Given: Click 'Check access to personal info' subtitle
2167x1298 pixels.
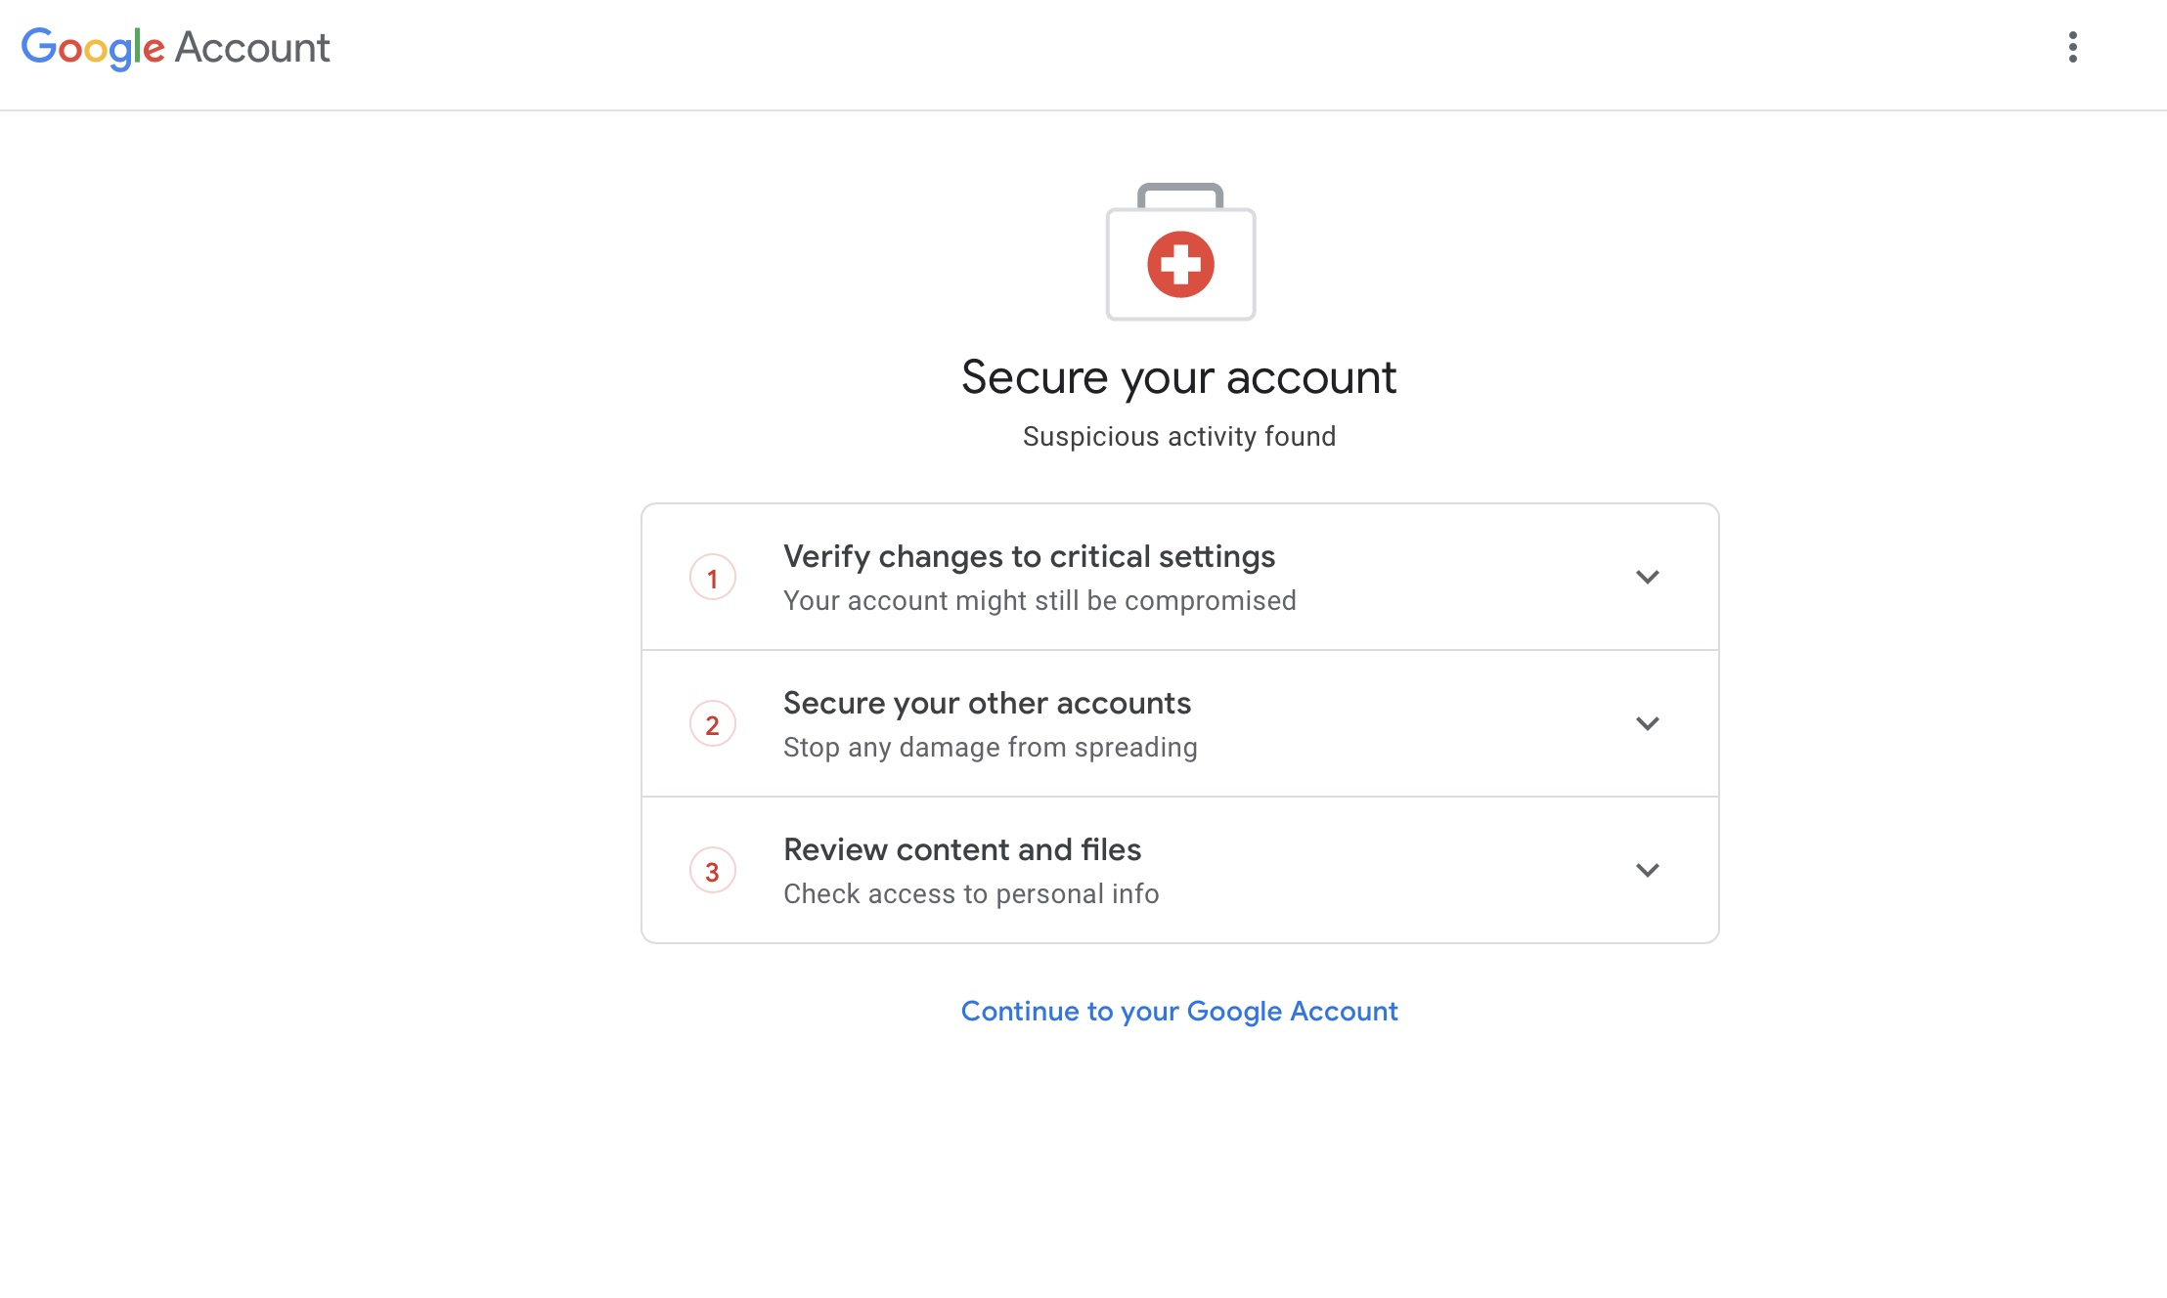Looking at the screenshot, I should (971, 894).
